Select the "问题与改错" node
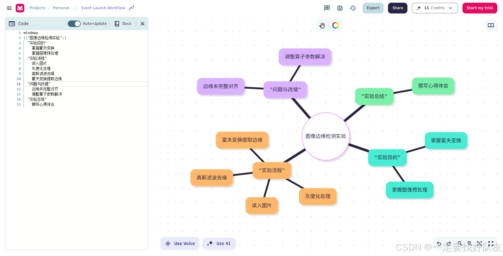This screenshot has width=503, height=256. tap(285, 89)
